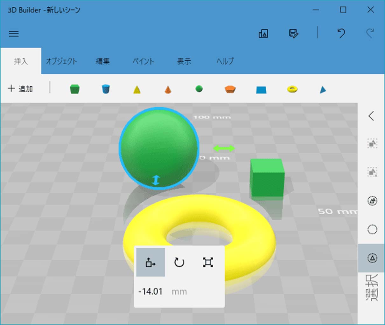Insert an orange cone shape
Screen dimensions: 385x325
click(168, 90)
